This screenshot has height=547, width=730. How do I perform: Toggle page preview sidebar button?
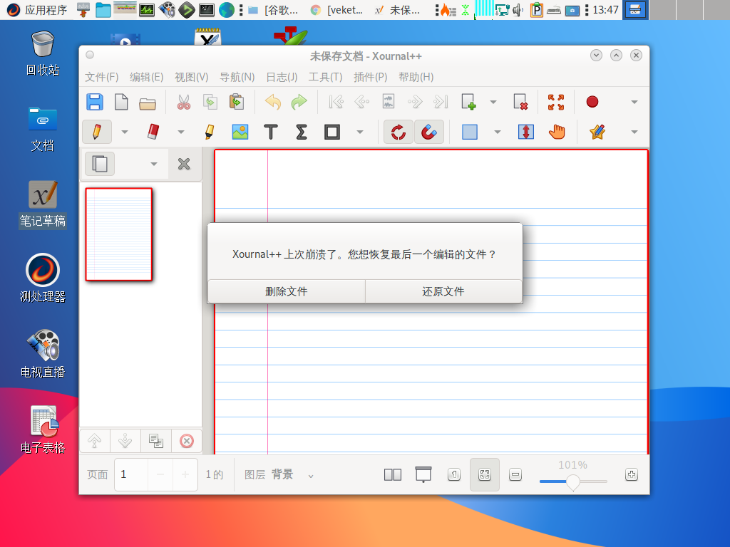pos(100,164)
